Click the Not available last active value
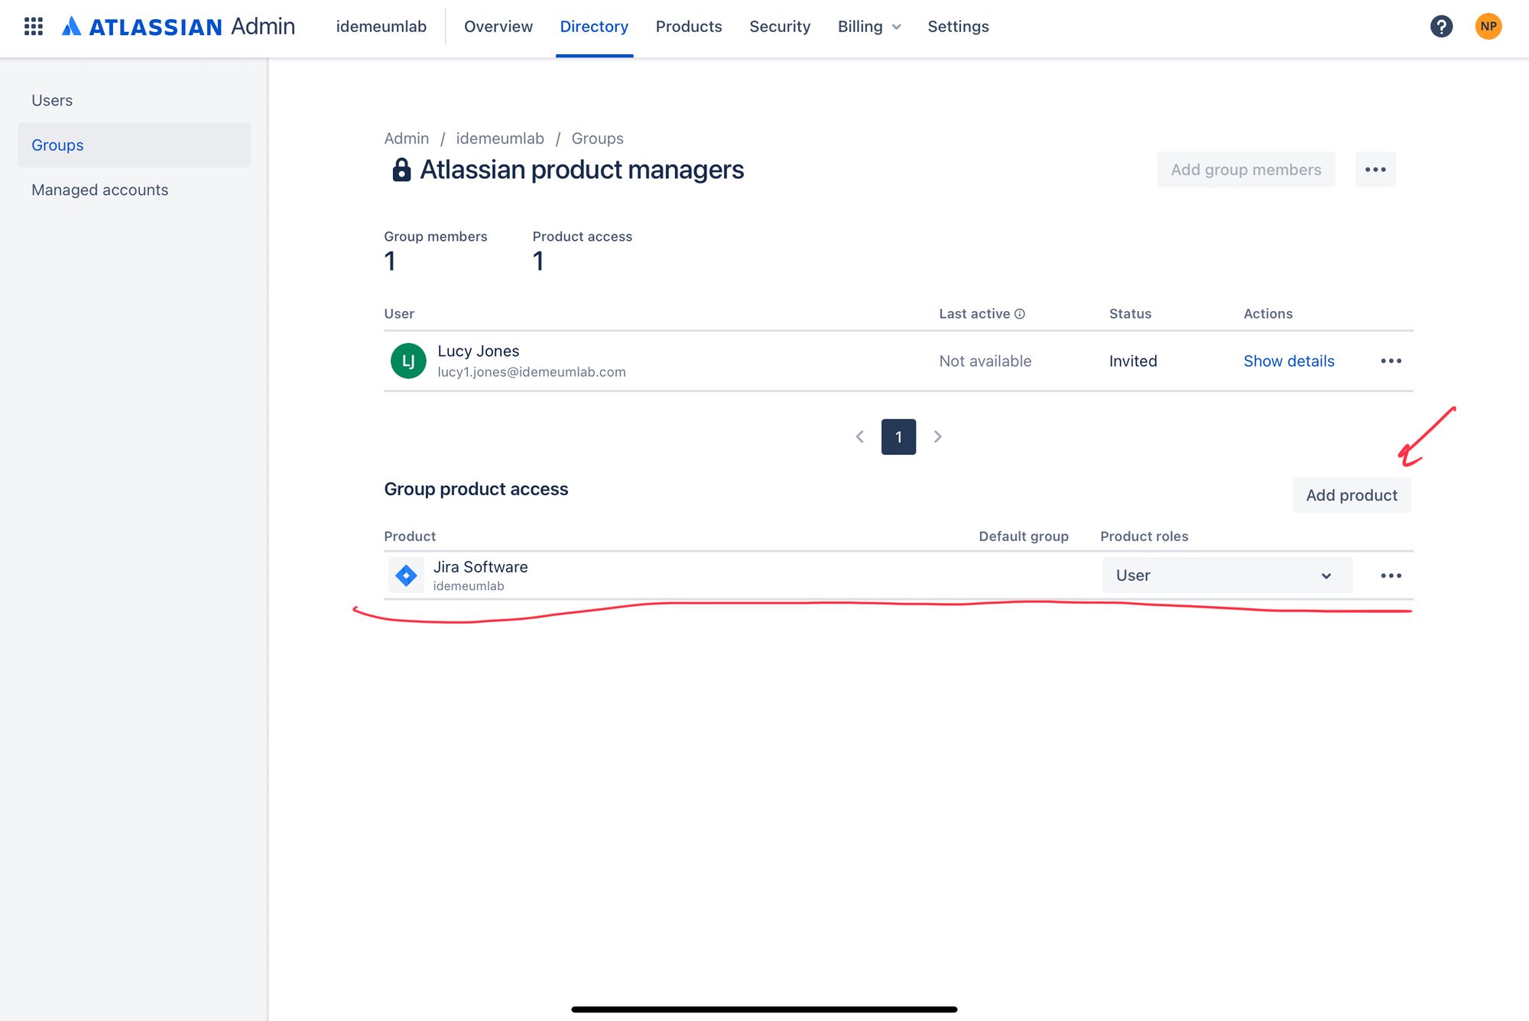Viewport: 1529px width, 1021px height. pyautogui.click(x=985, y=361)
